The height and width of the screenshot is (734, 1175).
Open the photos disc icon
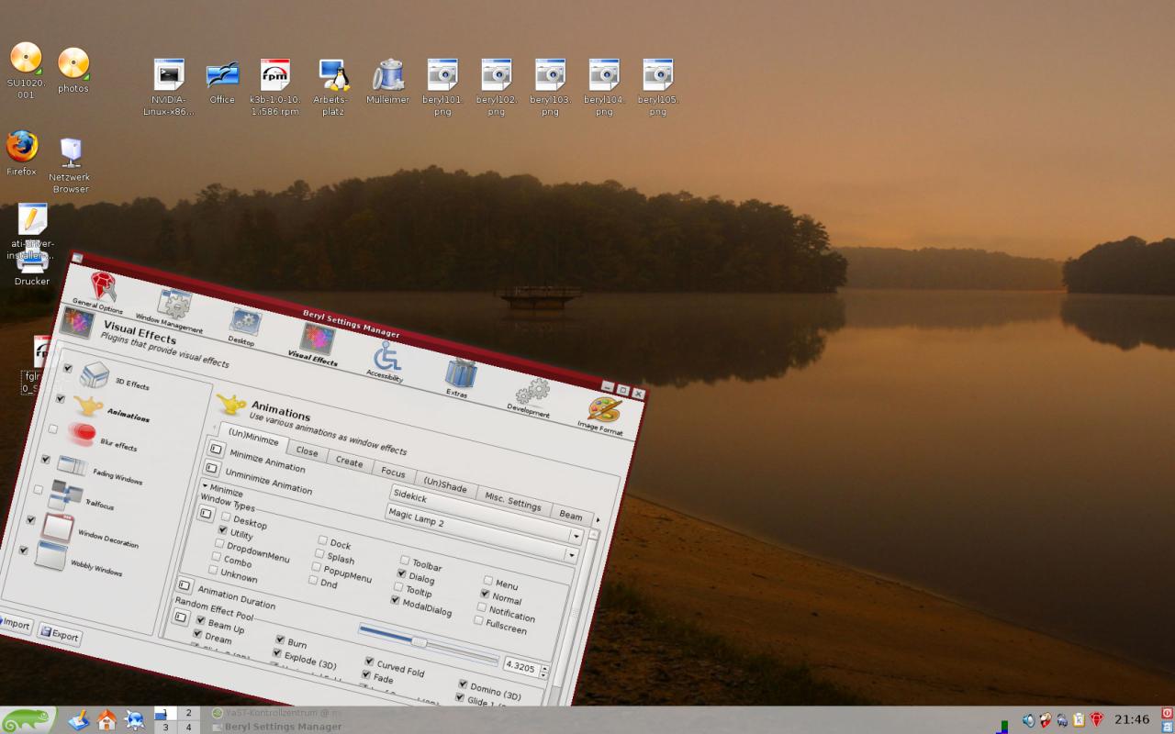coord(73,63)
